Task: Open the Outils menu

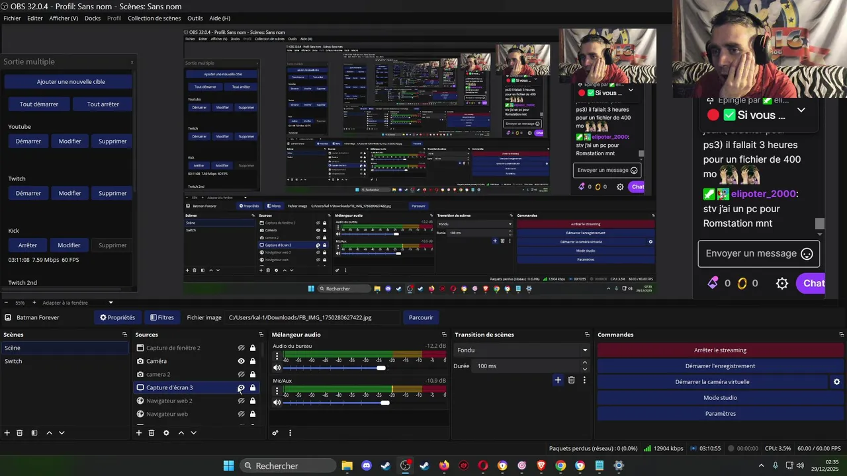Action: 195,19
